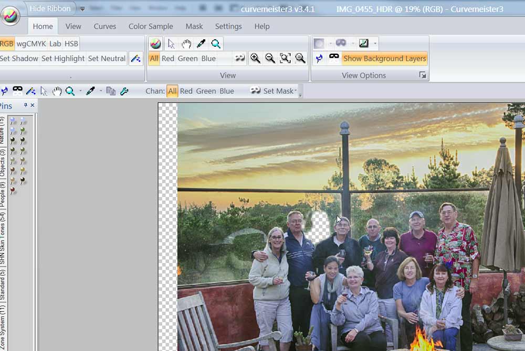Select the arrow pointer tool in ribbon

pos(171,43)
